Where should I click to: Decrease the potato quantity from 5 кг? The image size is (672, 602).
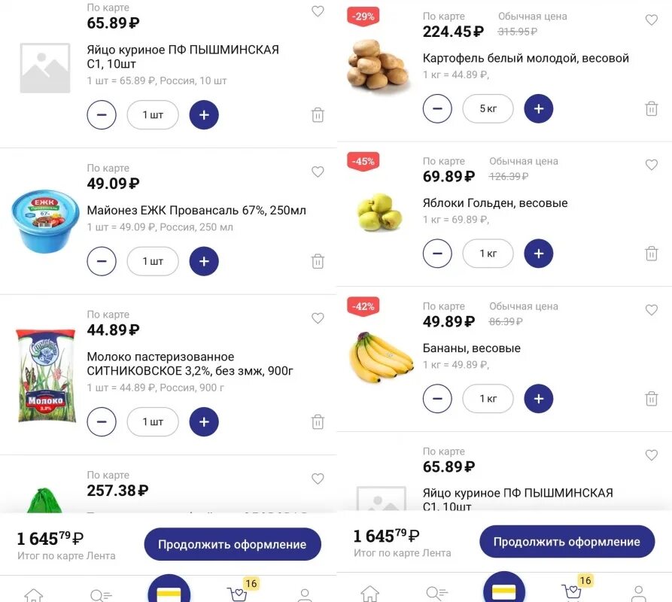tap(437, 108)
